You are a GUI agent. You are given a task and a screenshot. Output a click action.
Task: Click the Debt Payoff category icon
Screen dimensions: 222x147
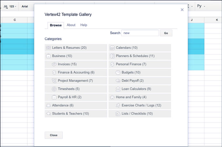pyautogui.click(x=118, y=81)
